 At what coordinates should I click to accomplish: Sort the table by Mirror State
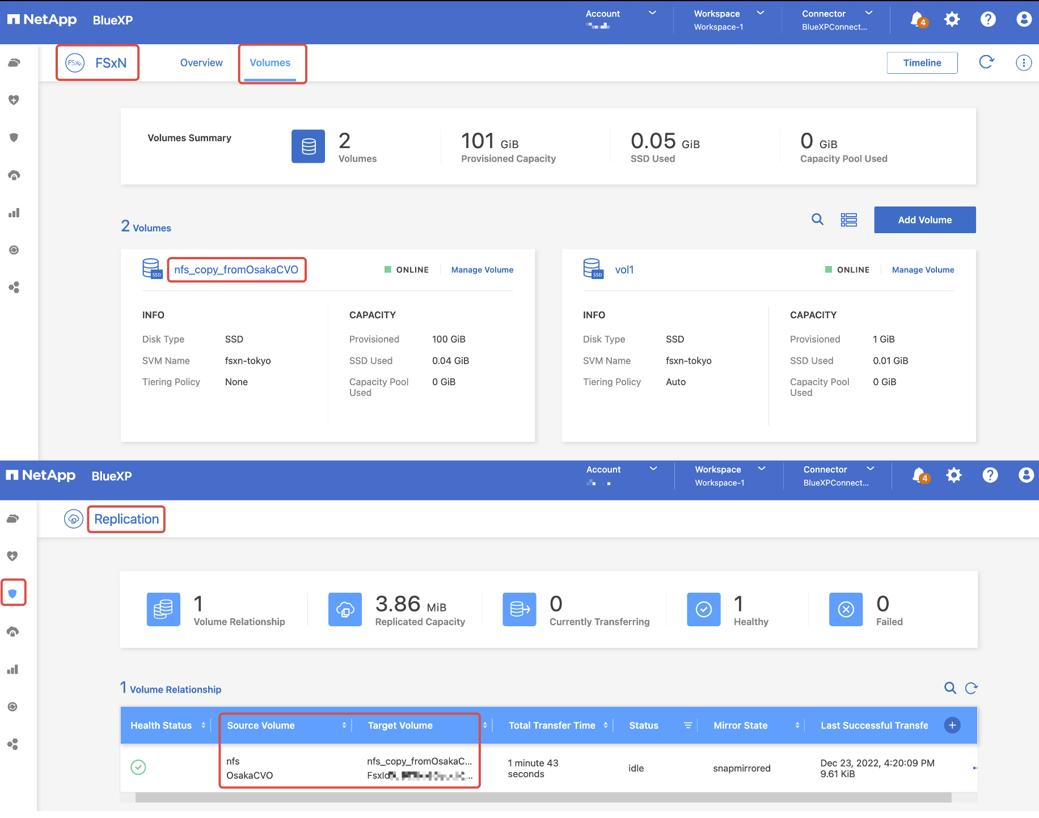tap(797, 726)
